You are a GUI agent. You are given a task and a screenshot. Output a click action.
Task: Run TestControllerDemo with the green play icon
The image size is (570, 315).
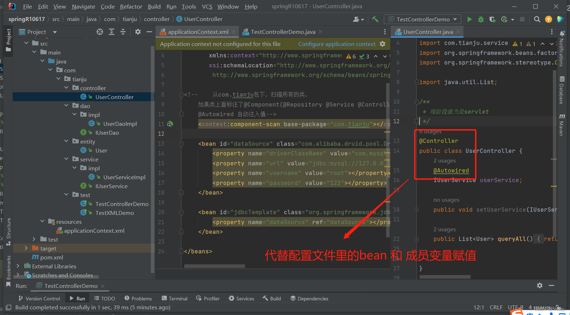469,19
